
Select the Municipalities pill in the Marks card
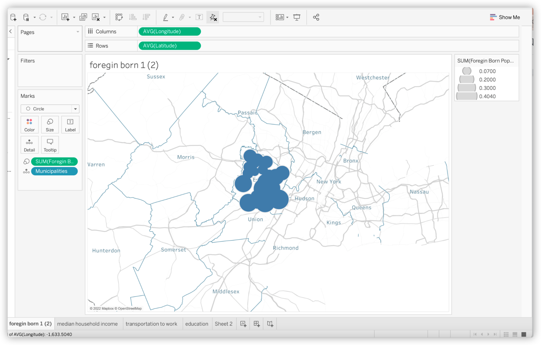(x=54, y=171)
